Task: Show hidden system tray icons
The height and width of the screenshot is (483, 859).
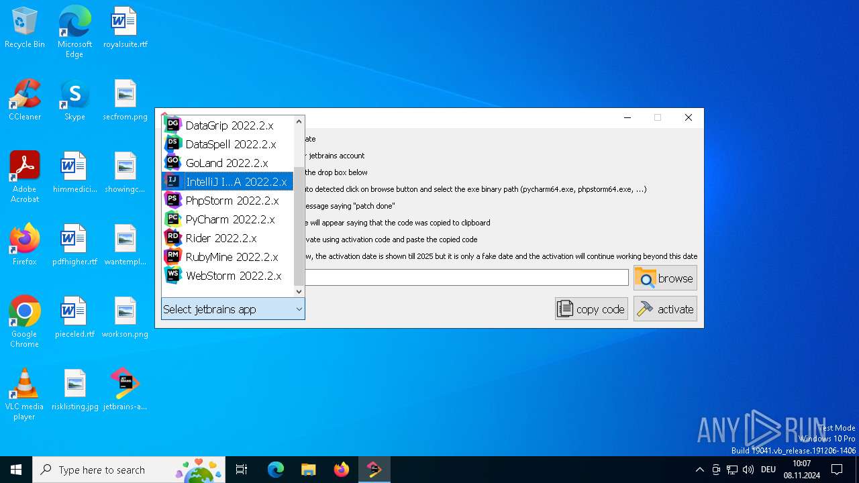Action: 699,470
